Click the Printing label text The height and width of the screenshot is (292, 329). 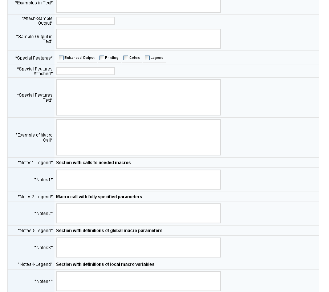[x=111, y=58]
